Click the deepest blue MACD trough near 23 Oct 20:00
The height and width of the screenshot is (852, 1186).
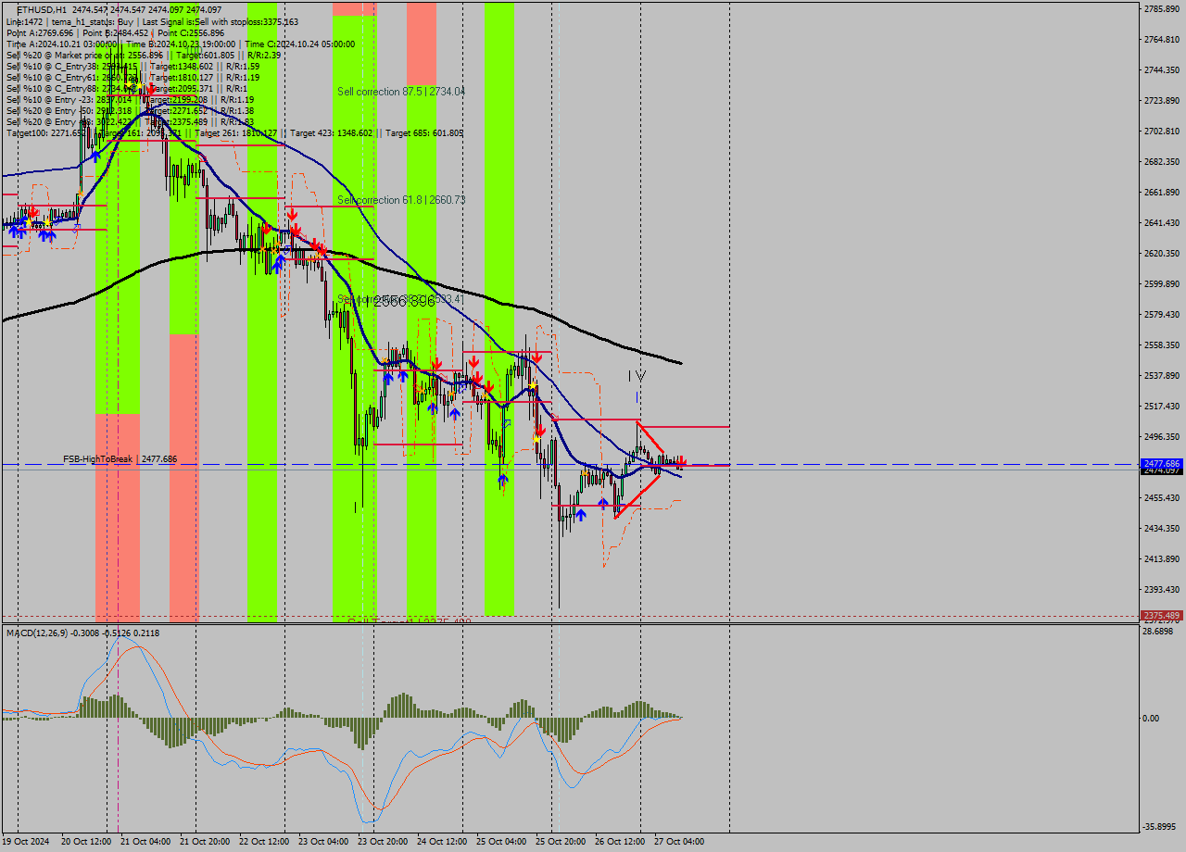369,821
